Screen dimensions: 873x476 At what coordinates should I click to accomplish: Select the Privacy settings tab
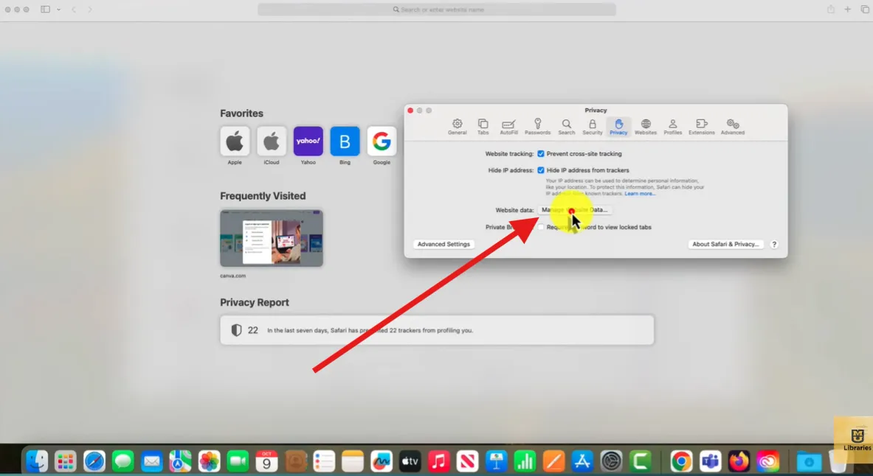click(618, 126)
